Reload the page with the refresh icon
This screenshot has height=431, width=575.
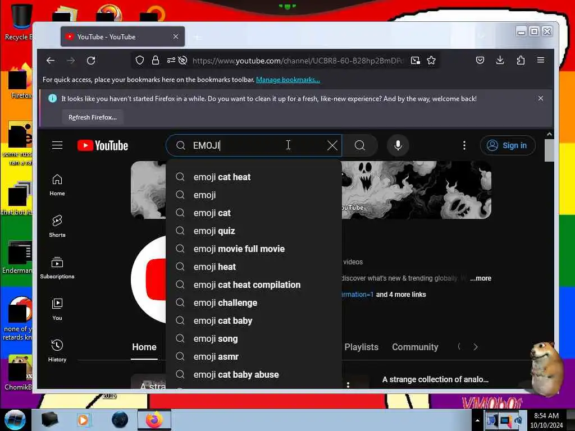click(91, 61)
